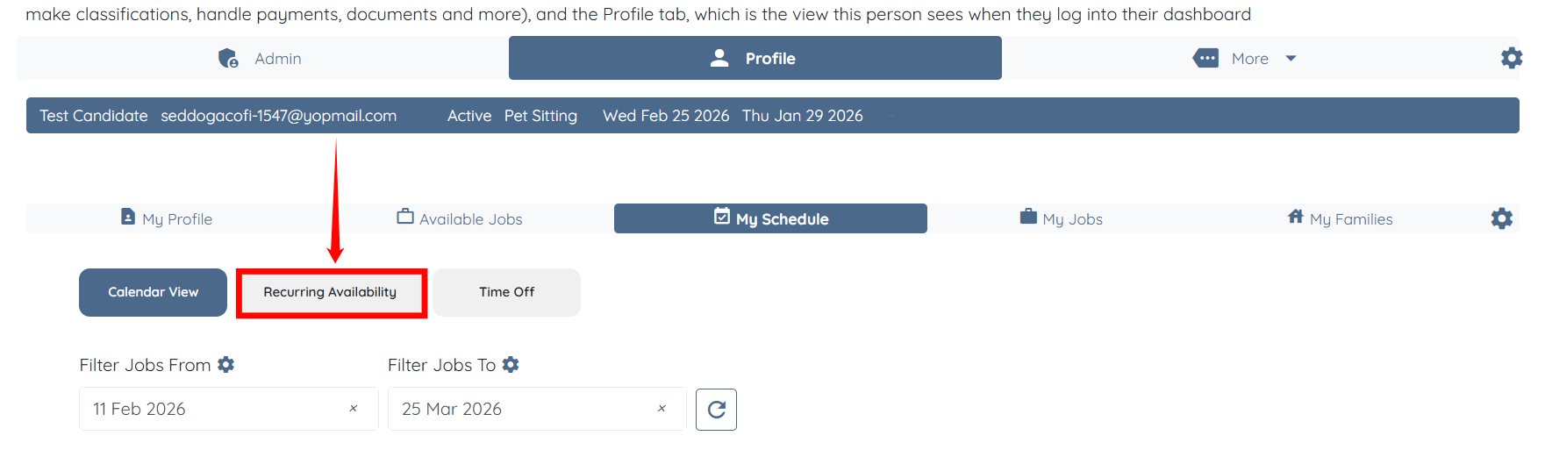Click the refresh jobs icon button
This screenshot has height=450, width=1545.
pos(716,410)
